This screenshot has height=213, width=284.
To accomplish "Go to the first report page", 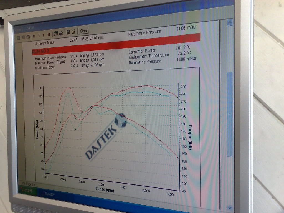I will click(34, 36).
